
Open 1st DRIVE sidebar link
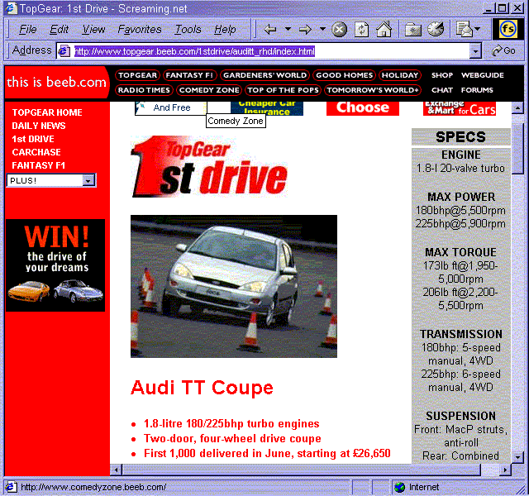[33, 139]
